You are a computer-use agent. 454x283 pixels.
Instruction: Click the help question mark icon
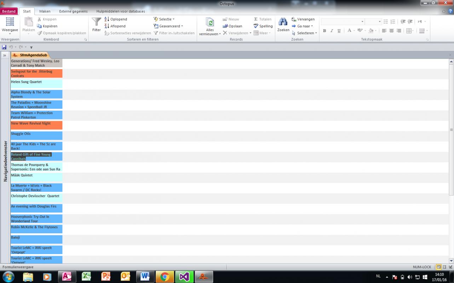click(450, 11)
